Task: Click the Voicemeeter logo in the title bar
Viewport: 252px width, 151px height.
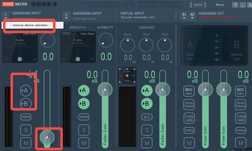Action: 14,4
